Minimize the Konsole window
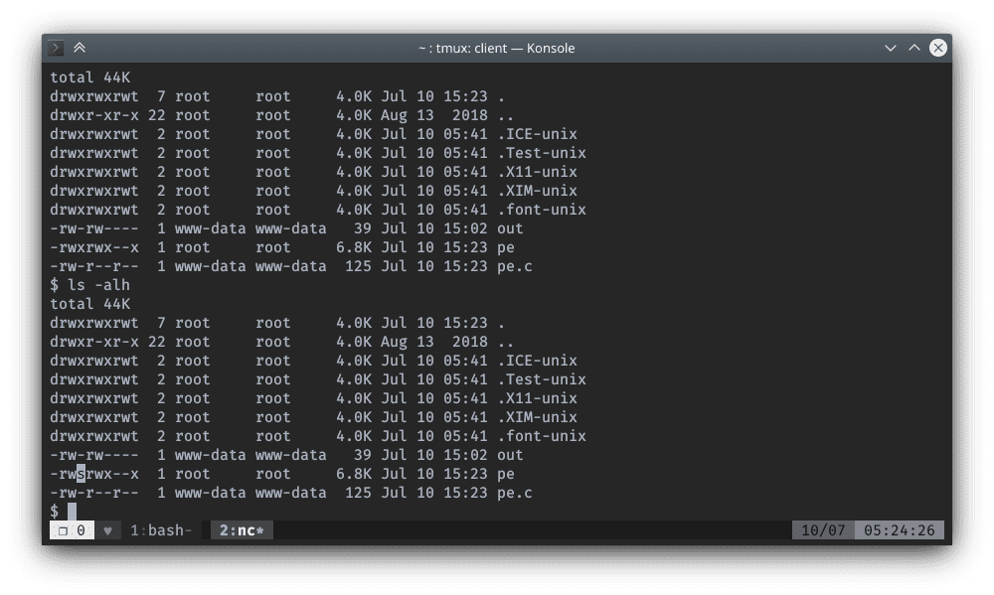 (x=890, y=48)
